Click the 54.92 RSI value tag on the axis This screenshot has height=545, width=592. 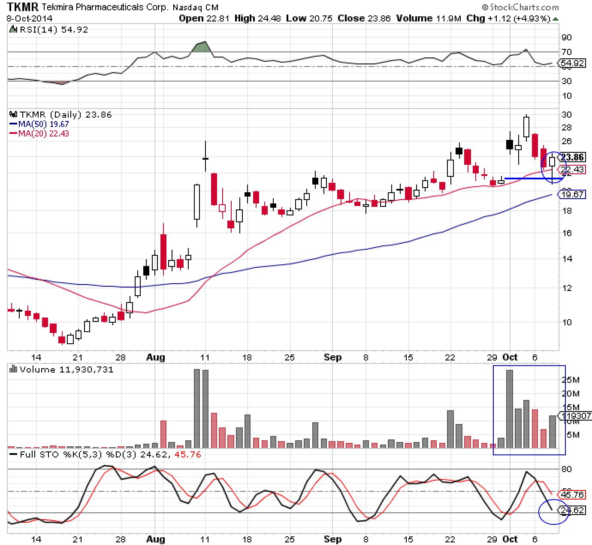pyautogui.click(x=573, y=64)
